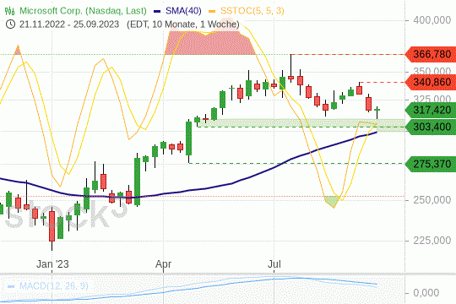Click the MACD(12, 26, 9) indicator label

(53, 286)
